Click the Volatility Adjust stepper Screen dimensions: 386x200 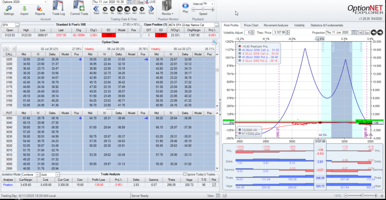[x=252, y=32]
